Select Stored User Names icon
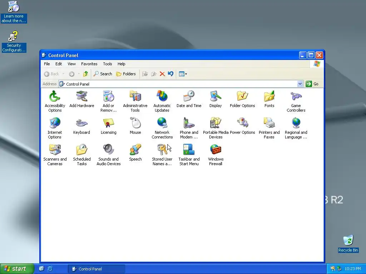 click(x=162, y=155)
